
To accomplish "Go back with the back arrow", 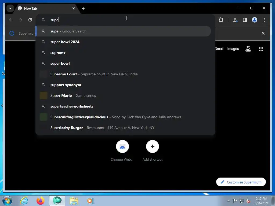I will 11,20.
